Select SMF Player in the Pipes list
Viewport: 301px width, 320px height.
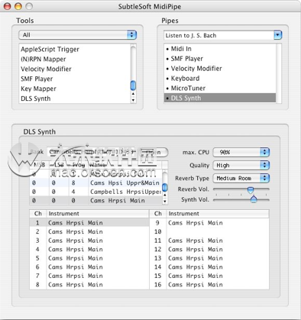point(220,59)
